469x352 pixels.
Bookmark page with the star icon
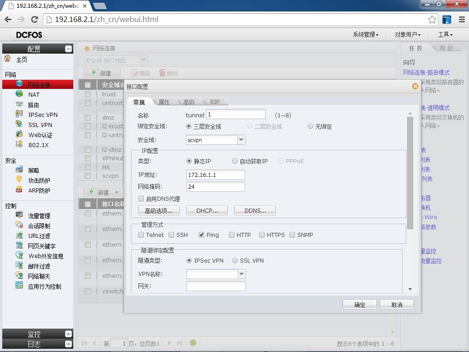[x=432, y=19]
